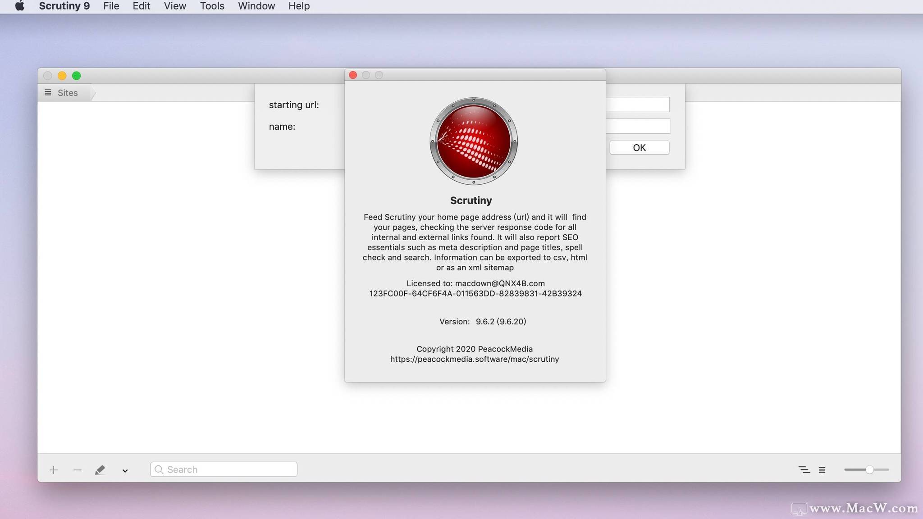Remove site with the minus icon
Viewport: 923px width, 519px height.
(77, 470)
